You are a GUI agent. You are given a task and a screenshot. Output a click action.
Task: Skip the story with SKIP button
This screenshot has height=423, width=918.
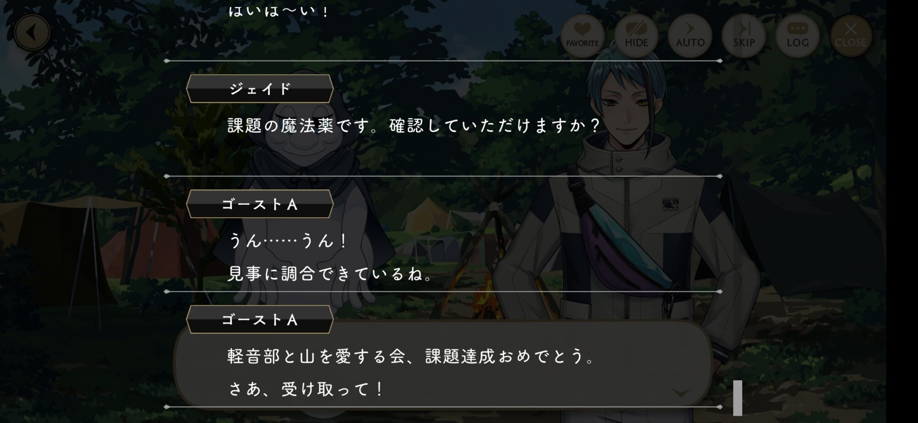(744, 36)
